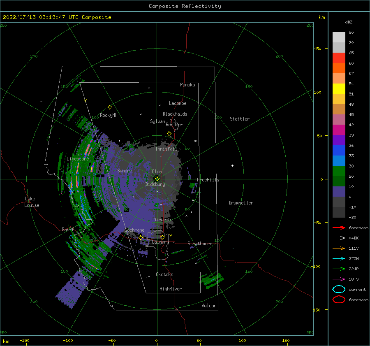Click the Lacombe city label
Image resolution: width=370 pixels, height=346 pixels.
pos(178,103)
